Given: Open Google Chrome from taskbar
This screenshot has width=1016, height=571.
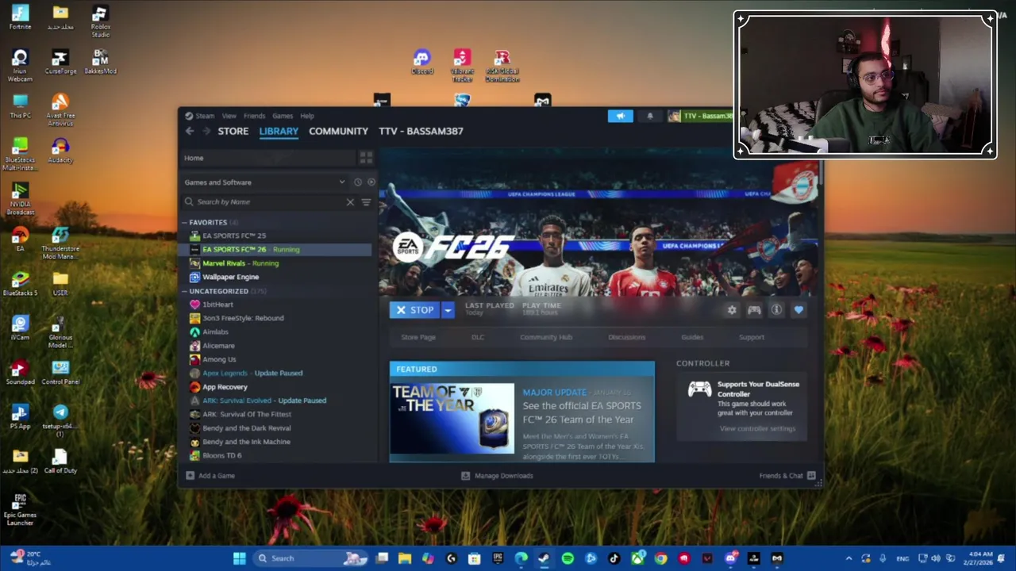Looking at the screenshot, I should (660, 558).
